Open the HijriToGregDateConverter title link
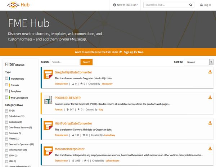Viewport: 216px width, 167px height. [x=73, y=123]
